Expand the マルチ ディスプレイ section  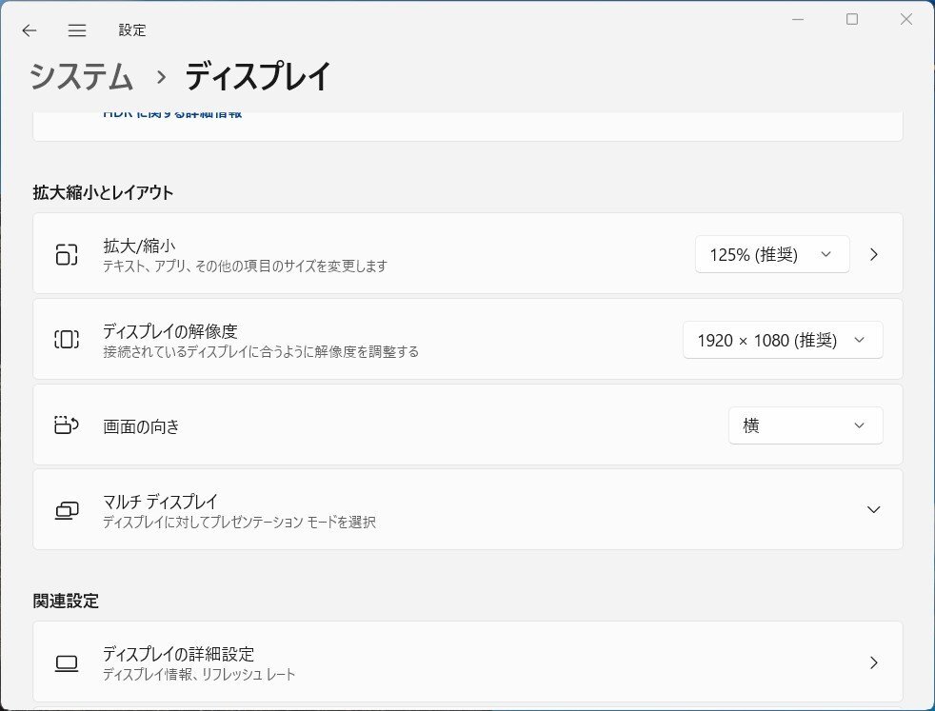click(x=873, y=510)
